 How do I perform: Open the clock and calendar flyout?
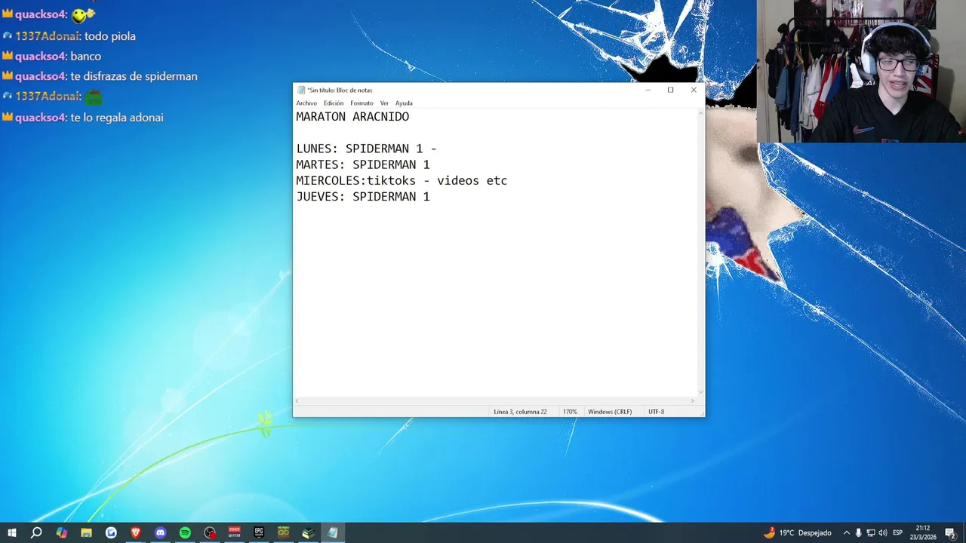pos(922,533)
